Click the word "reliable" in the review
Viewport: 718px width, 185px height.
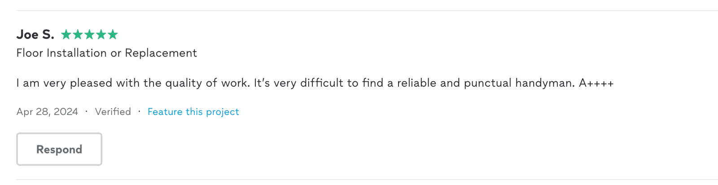pyautogui.click(x=416, y=83)
